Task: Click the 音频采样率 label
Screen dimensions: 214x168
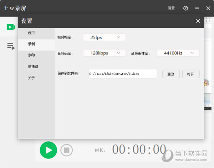Action: point(141,53)
